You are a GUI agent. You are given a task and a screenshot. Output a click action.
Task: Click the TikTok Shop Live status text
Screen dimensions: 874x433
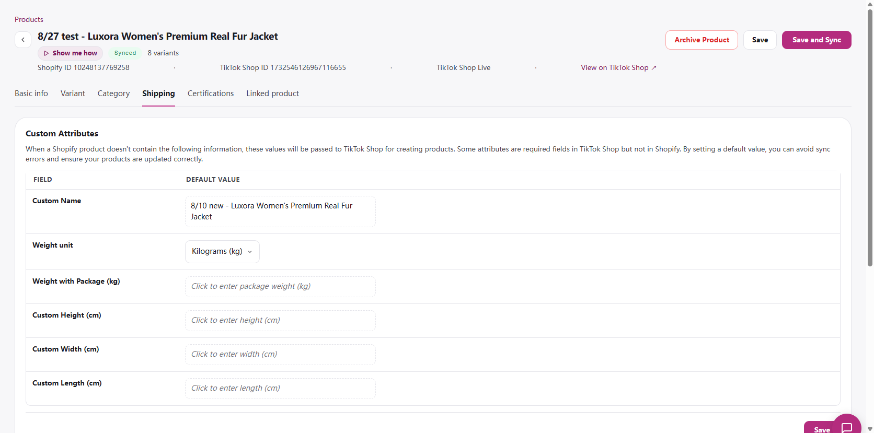coord(464,68)
